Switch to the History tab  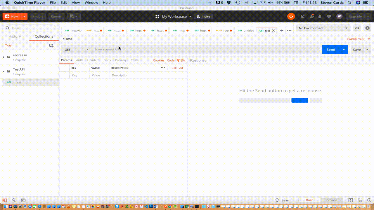(x=15, y=36)
